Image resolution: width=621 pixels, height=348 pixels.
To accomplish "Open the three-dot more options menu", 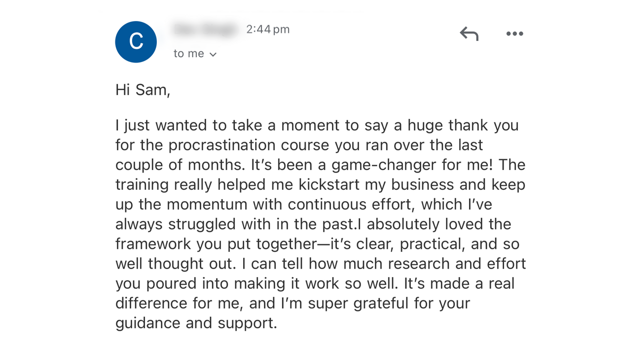I will tap(514, 34).
